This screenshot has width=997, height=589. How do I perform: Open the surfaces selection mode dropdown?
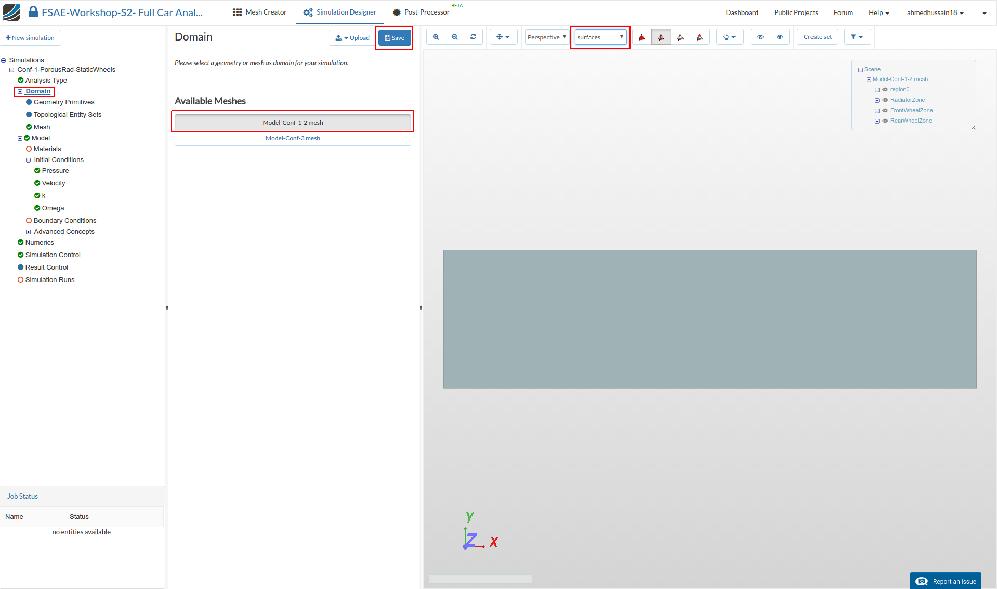600,37
